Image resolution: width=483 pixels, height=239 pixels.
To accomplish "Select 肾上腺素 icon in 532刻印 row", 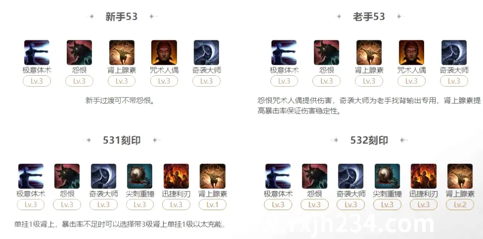I will click(460, 176).
